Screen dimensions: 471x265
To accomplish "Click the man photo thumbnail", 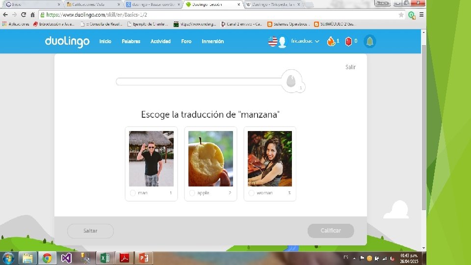I will pos(151,159).
